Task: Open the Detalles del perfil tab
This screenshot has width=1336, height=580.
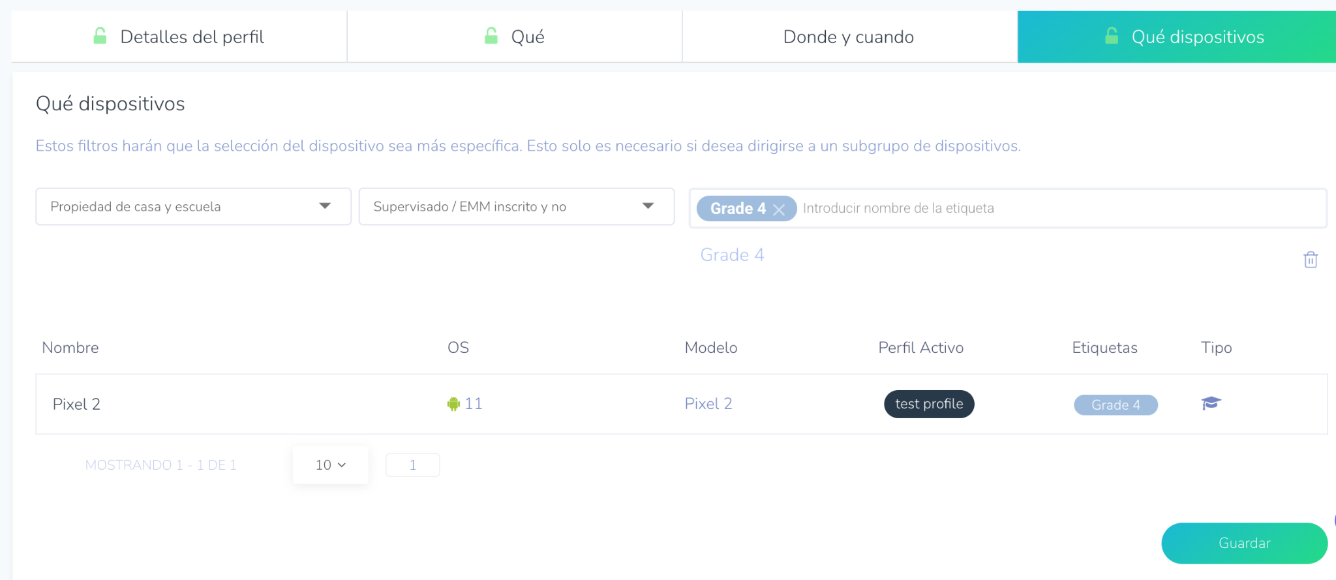Action: click(191, 37)
